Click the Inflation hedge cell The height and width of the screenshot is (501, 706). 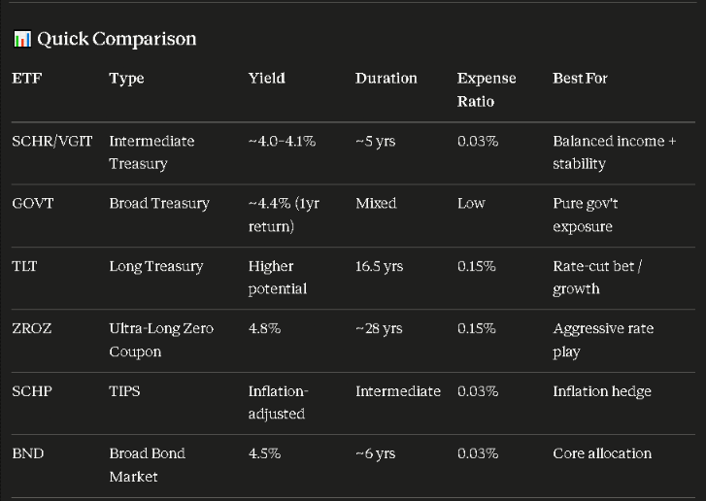click(602, 391)
